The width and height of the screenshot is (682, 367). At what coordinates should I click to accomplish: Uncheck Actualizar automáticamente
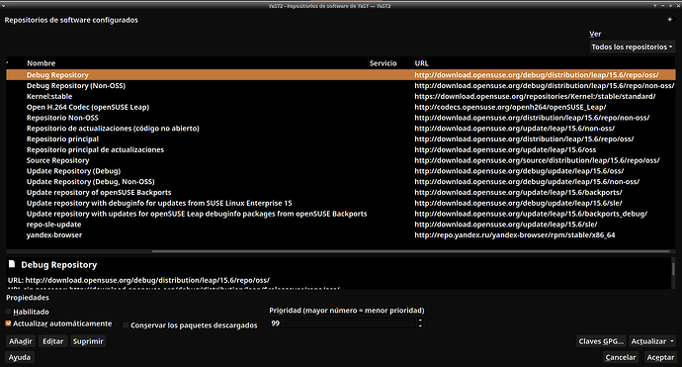click(x=8, y=323)
